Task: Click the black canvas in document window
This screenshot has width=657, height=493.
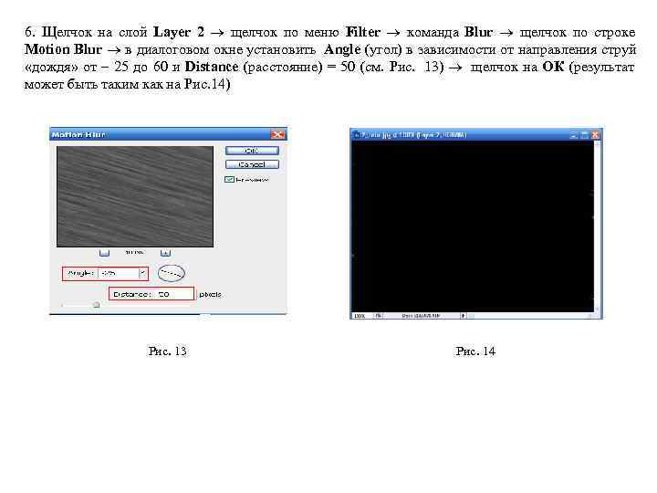Action: pos(473,226)
